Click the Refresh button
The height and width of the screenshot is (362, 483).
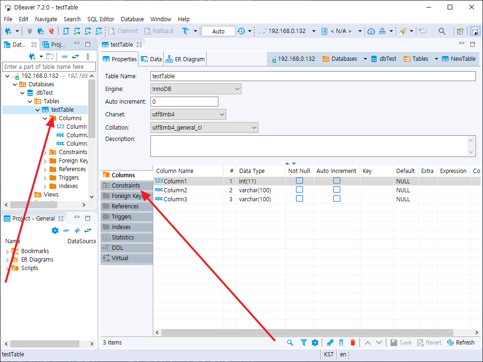coord(461,343)
